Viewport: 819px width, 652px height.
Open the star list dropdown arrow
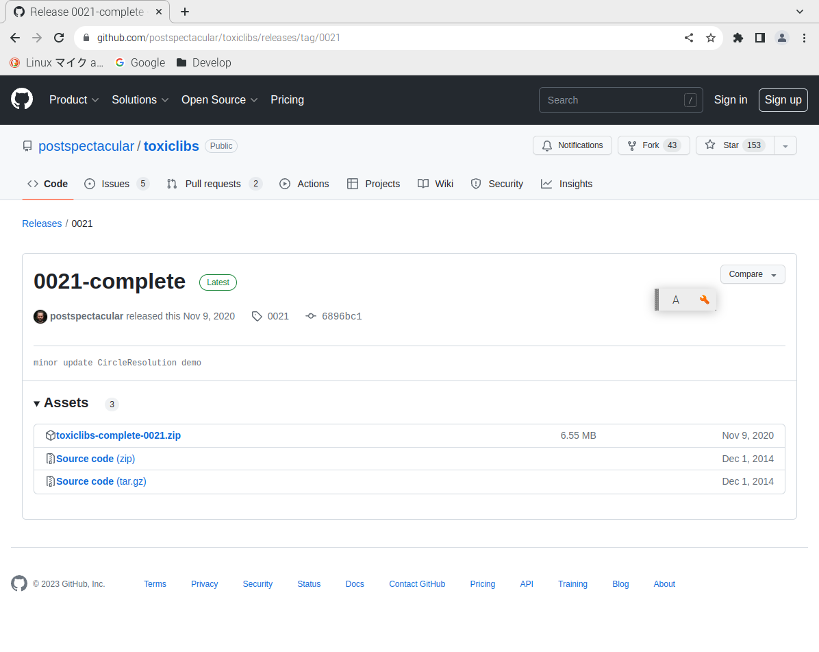[x=785, y=145]
